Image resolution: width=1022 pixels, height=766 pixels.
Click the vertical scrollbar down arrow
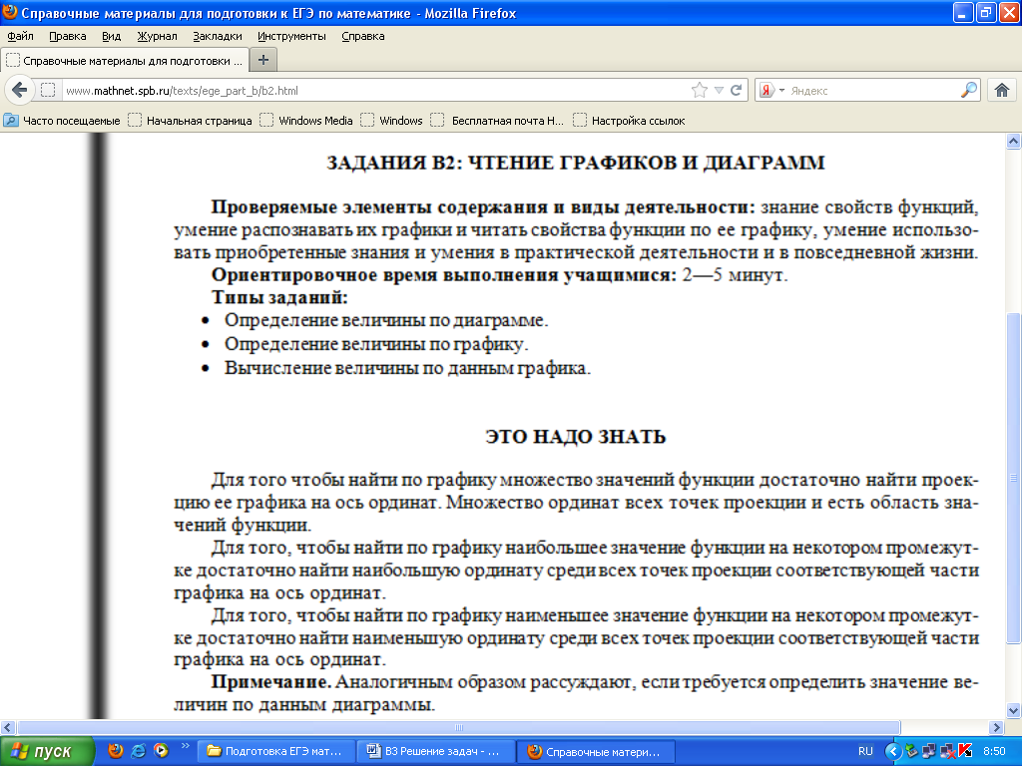click(x=1014, y=710)
